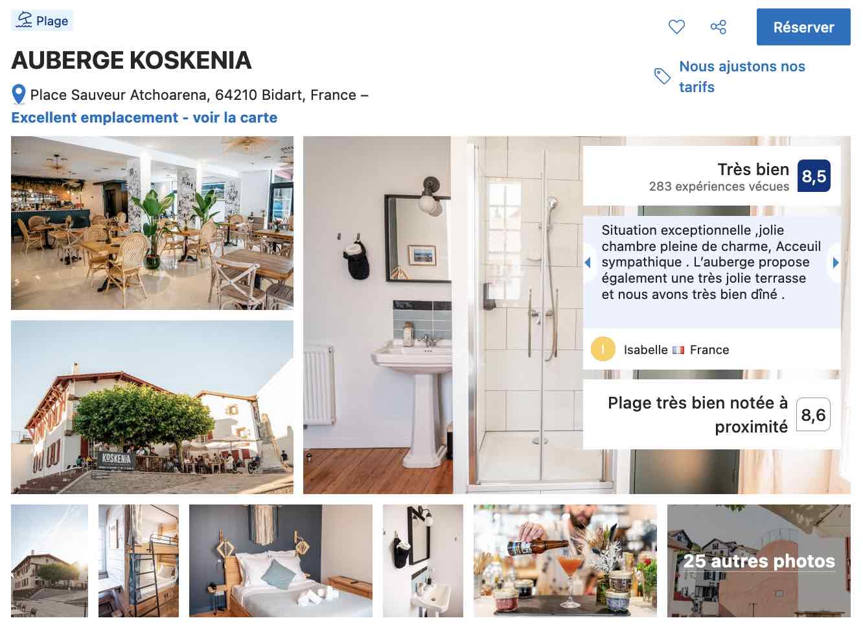Click the Plage beach badge
Screen dimensions: 863x629
click(x=43, y=21)
